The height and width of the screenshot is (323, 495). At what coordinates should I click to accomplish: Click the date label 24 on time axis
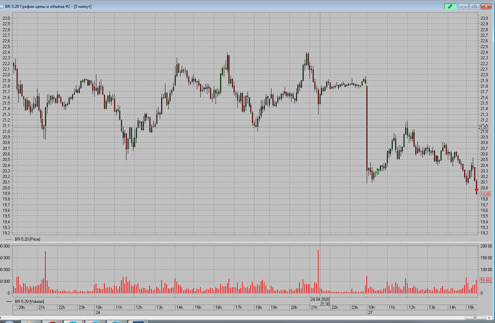coord(98,313)
